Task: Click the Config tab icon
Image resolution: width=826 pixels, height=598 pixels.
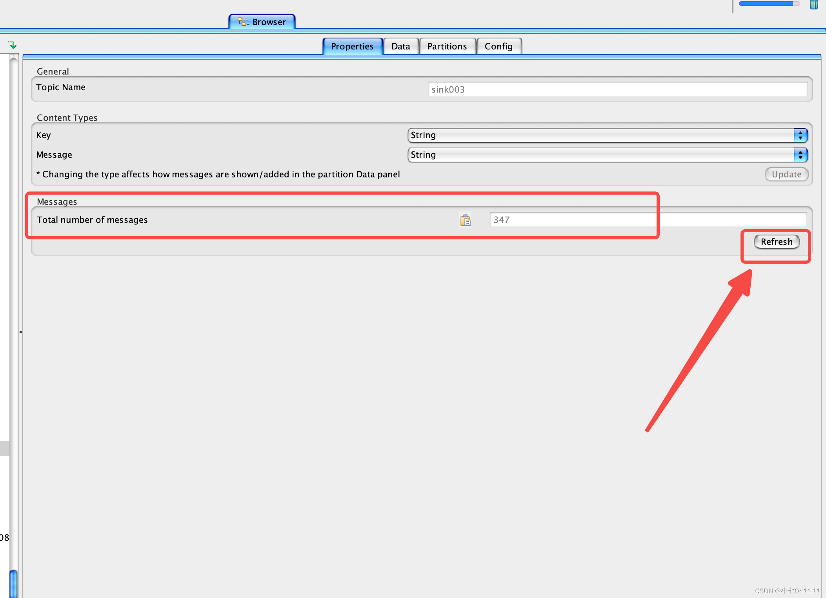Action: [500, 46]
